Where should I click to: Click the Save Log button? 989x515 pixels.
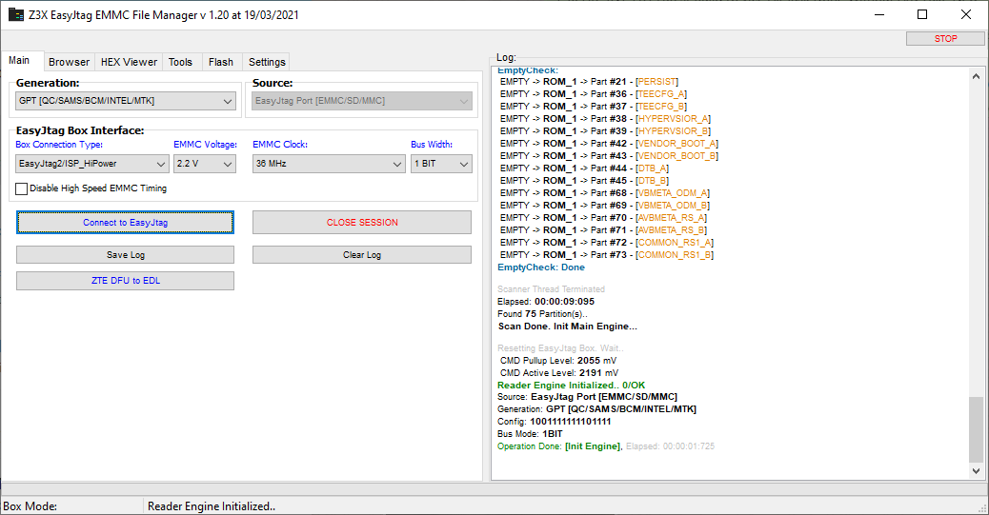(x=125, y=255)
